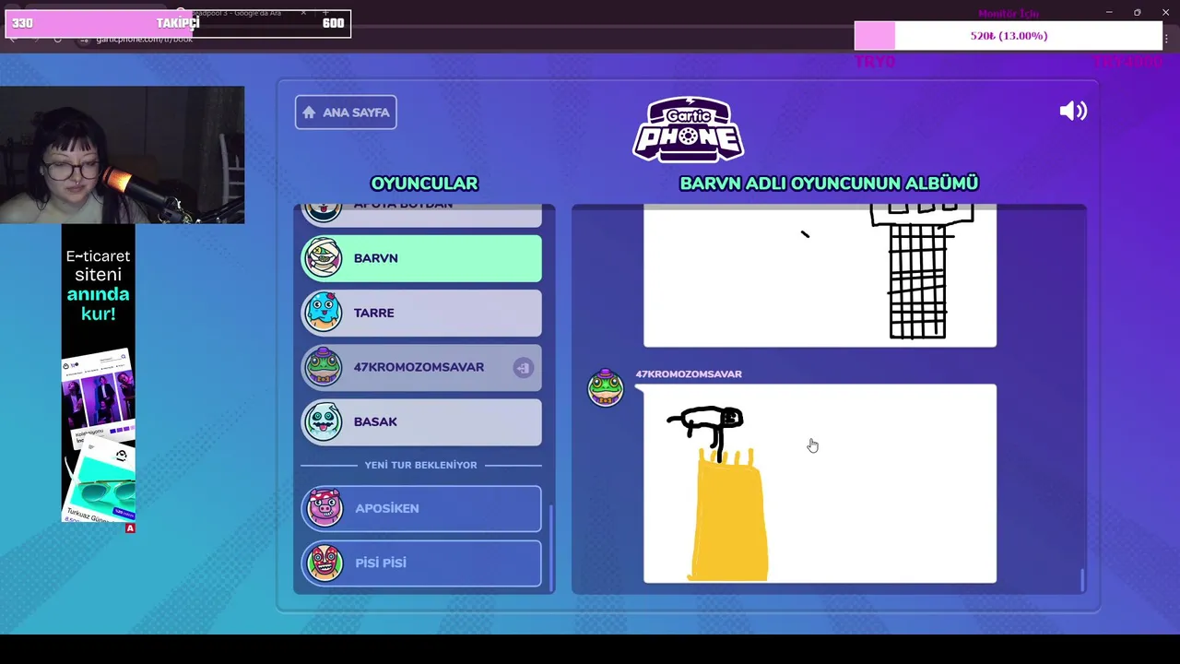Click BASAK's ghost avatar icon
Viewport: 1180px width, 664px height.
pyautogui.click(x=324, y=421)
